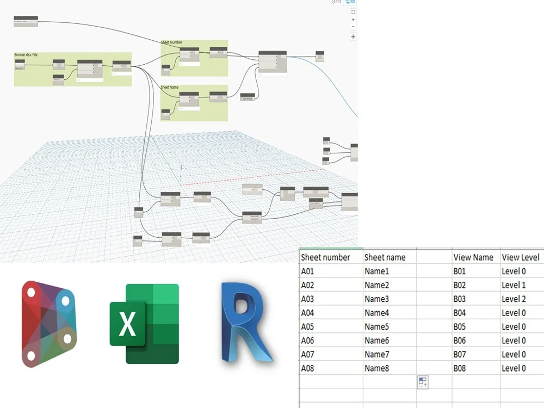Select the File Path node in the Browse group
Viewport: 544px width, 408px height.
click(20, 64)
